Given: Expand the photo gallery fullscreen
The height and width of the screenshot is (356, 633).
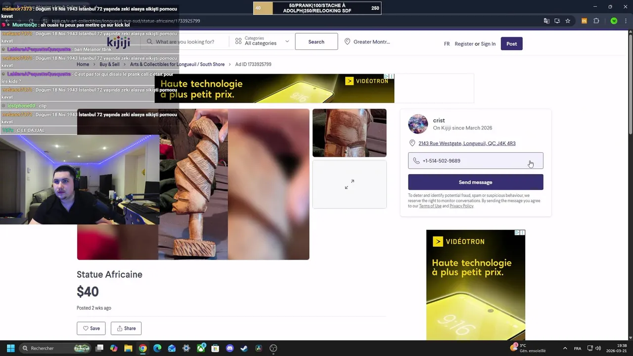Looking at the screenshot, I should (x=349, y=184).
